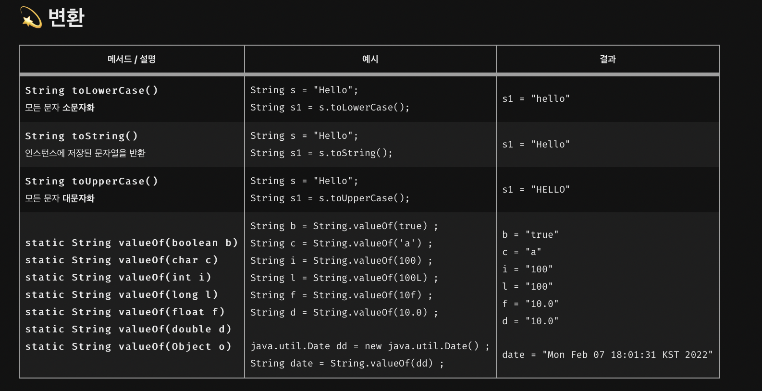Select the 예시 column header
762x391 pixels.
pos(370,59)
